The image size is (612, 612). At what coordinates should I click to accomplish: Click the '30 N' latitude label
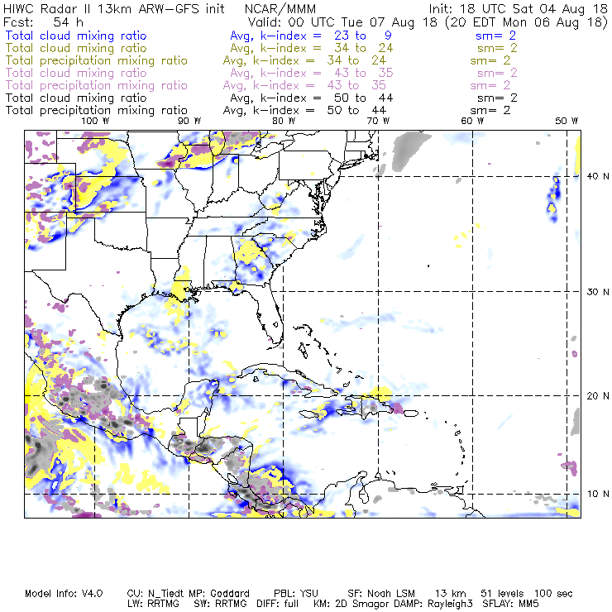point(598,292)
